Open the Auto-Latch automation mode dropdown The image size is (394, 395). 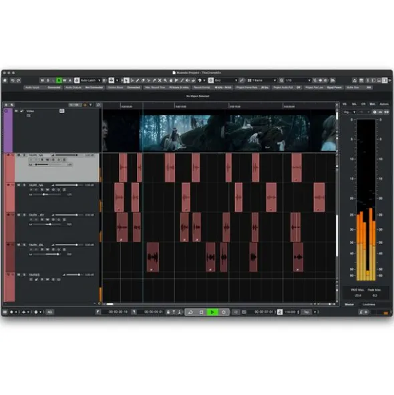(x=90, y=80)
